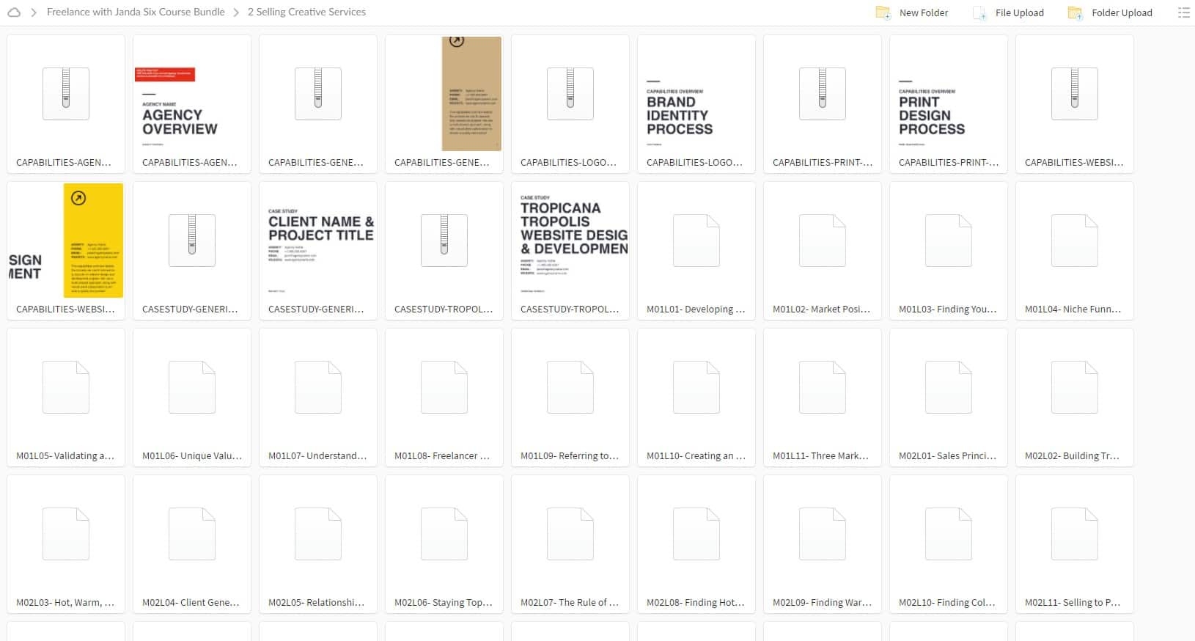Open 'Freelance with Janda Six Course Bundle' breadcrumb
The image size is (1195, 641).
point(136,12)
